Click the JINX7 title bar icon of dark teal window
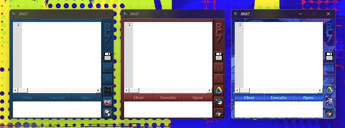The height and width of the screenshot is (128, 345). (14, 14)
